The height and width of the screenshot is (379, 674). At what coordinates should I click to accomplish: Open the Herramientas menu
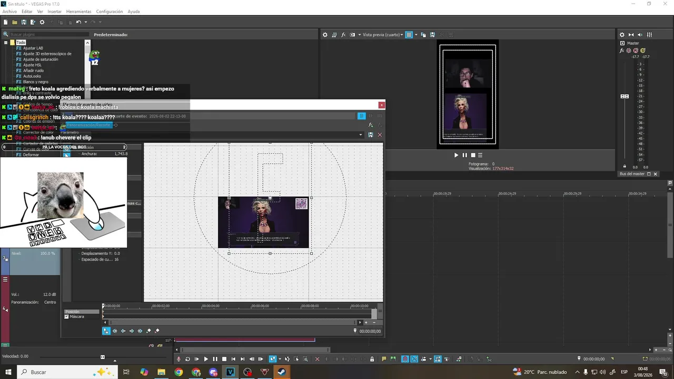click(x=78, y=12)
